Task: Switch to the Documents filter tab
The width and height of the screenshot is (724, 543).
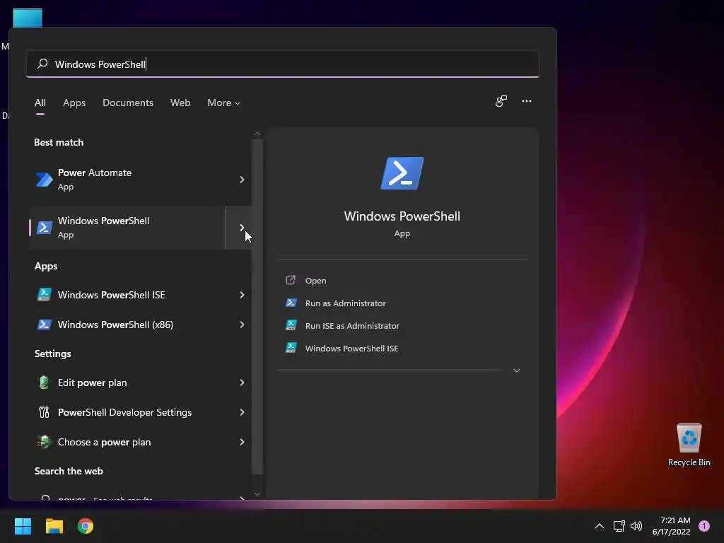Action: pyautogui.click(x=128, y=103)
